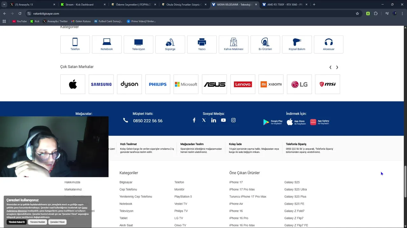Open the MSI brand tile

tap(328, 84)
